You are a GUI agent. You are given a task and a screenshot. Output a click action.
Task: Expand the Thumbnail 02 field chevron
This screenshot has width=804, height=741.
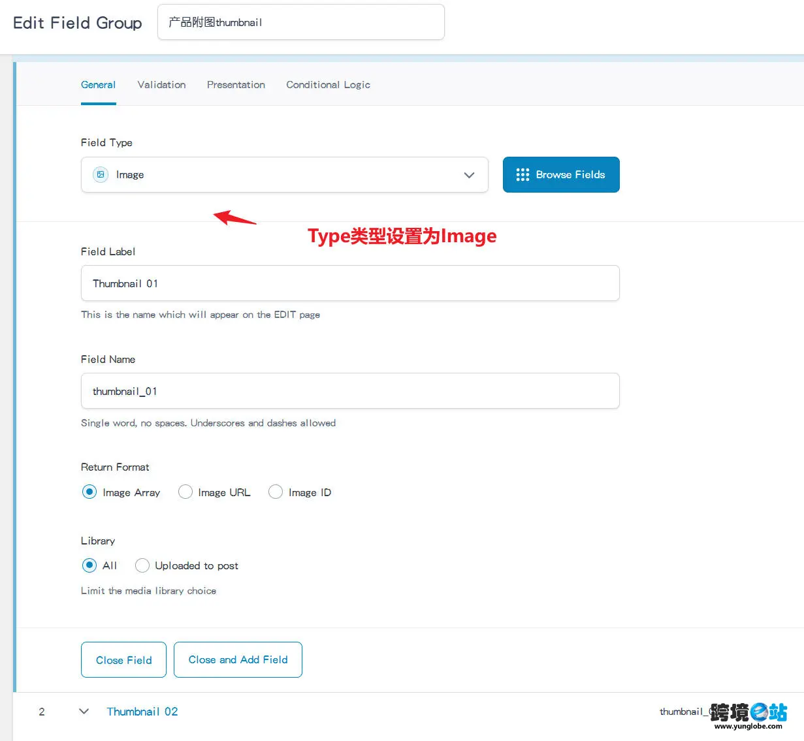84,711
